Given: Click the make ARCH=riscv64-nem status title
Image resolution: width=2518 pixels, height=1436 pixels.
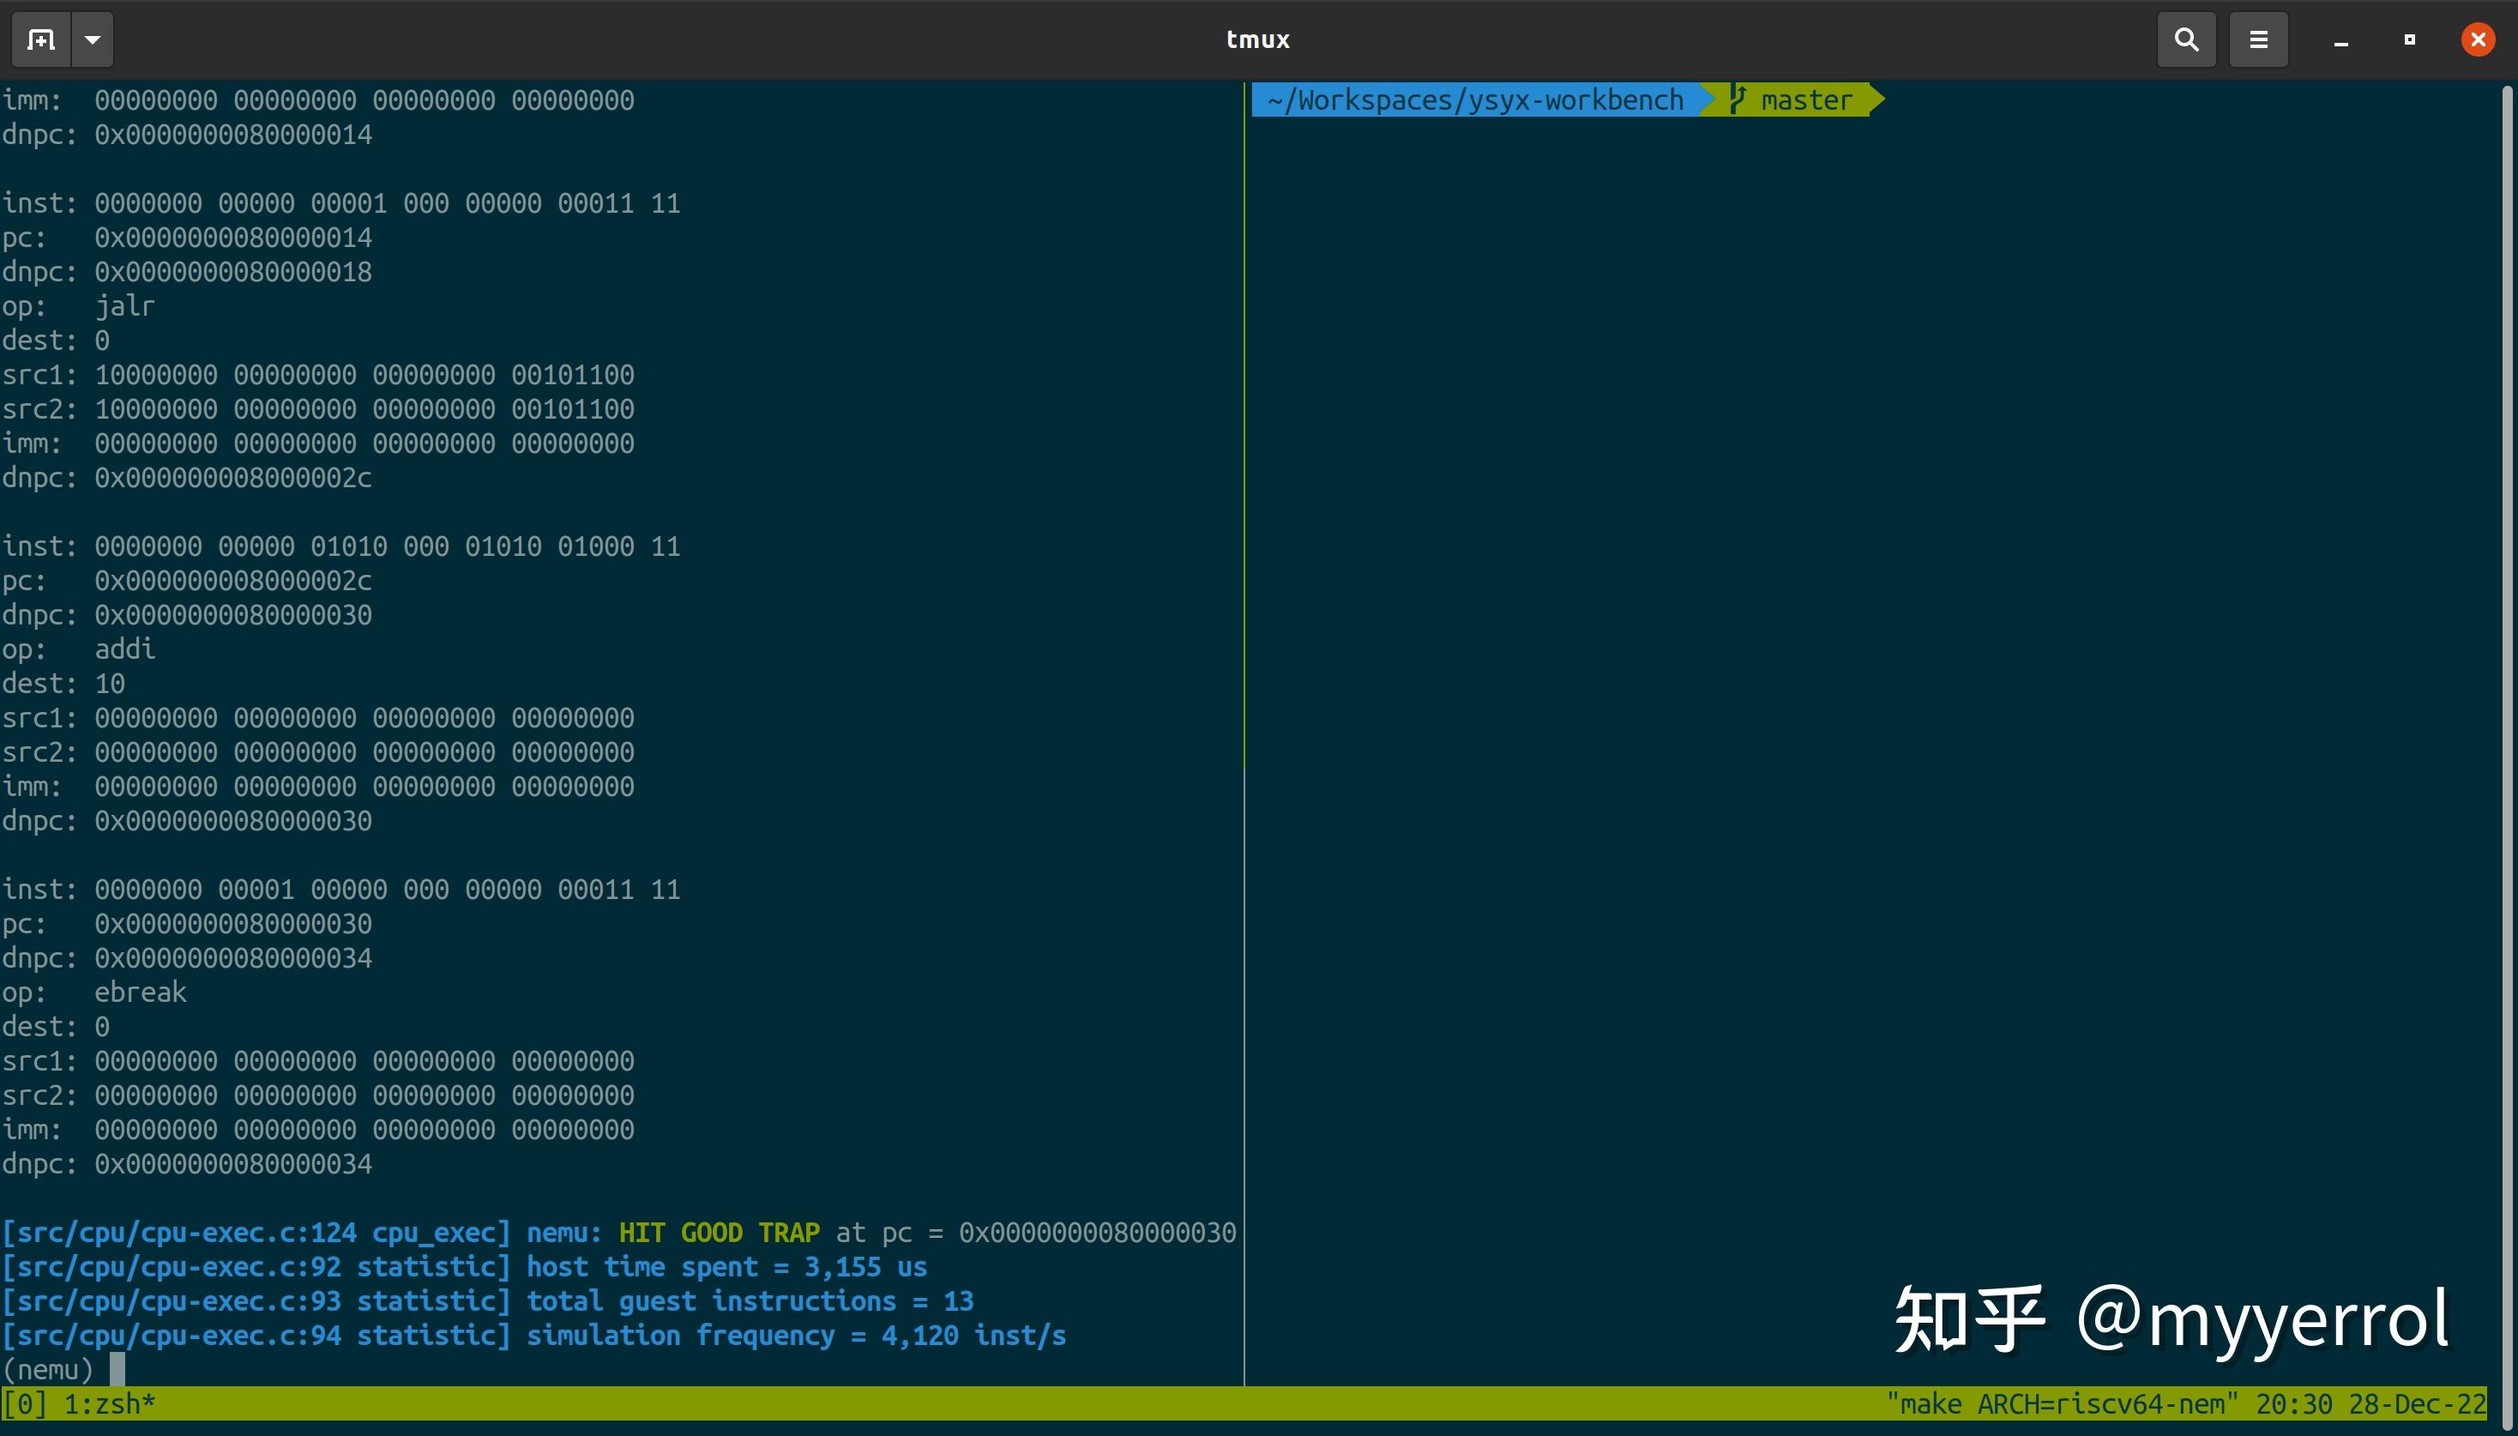Looking at the screenshot, I should [2062, 1403].
